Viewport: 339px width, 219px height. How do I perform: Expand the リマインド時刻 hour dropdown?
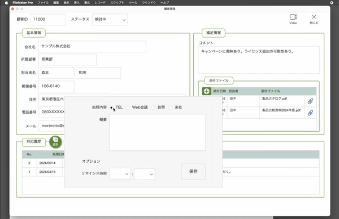[120, 174]
